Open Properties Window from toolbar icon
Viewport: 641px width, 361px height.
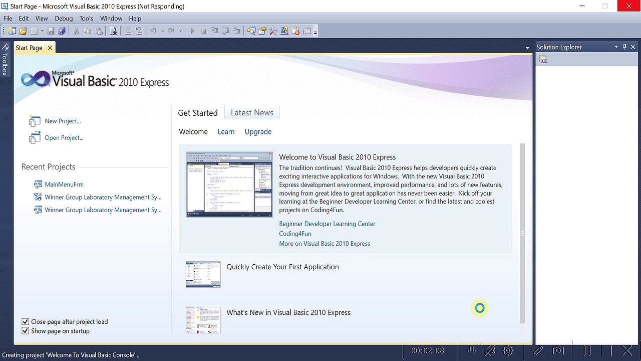pyautogui.click(x=262, y=31)
